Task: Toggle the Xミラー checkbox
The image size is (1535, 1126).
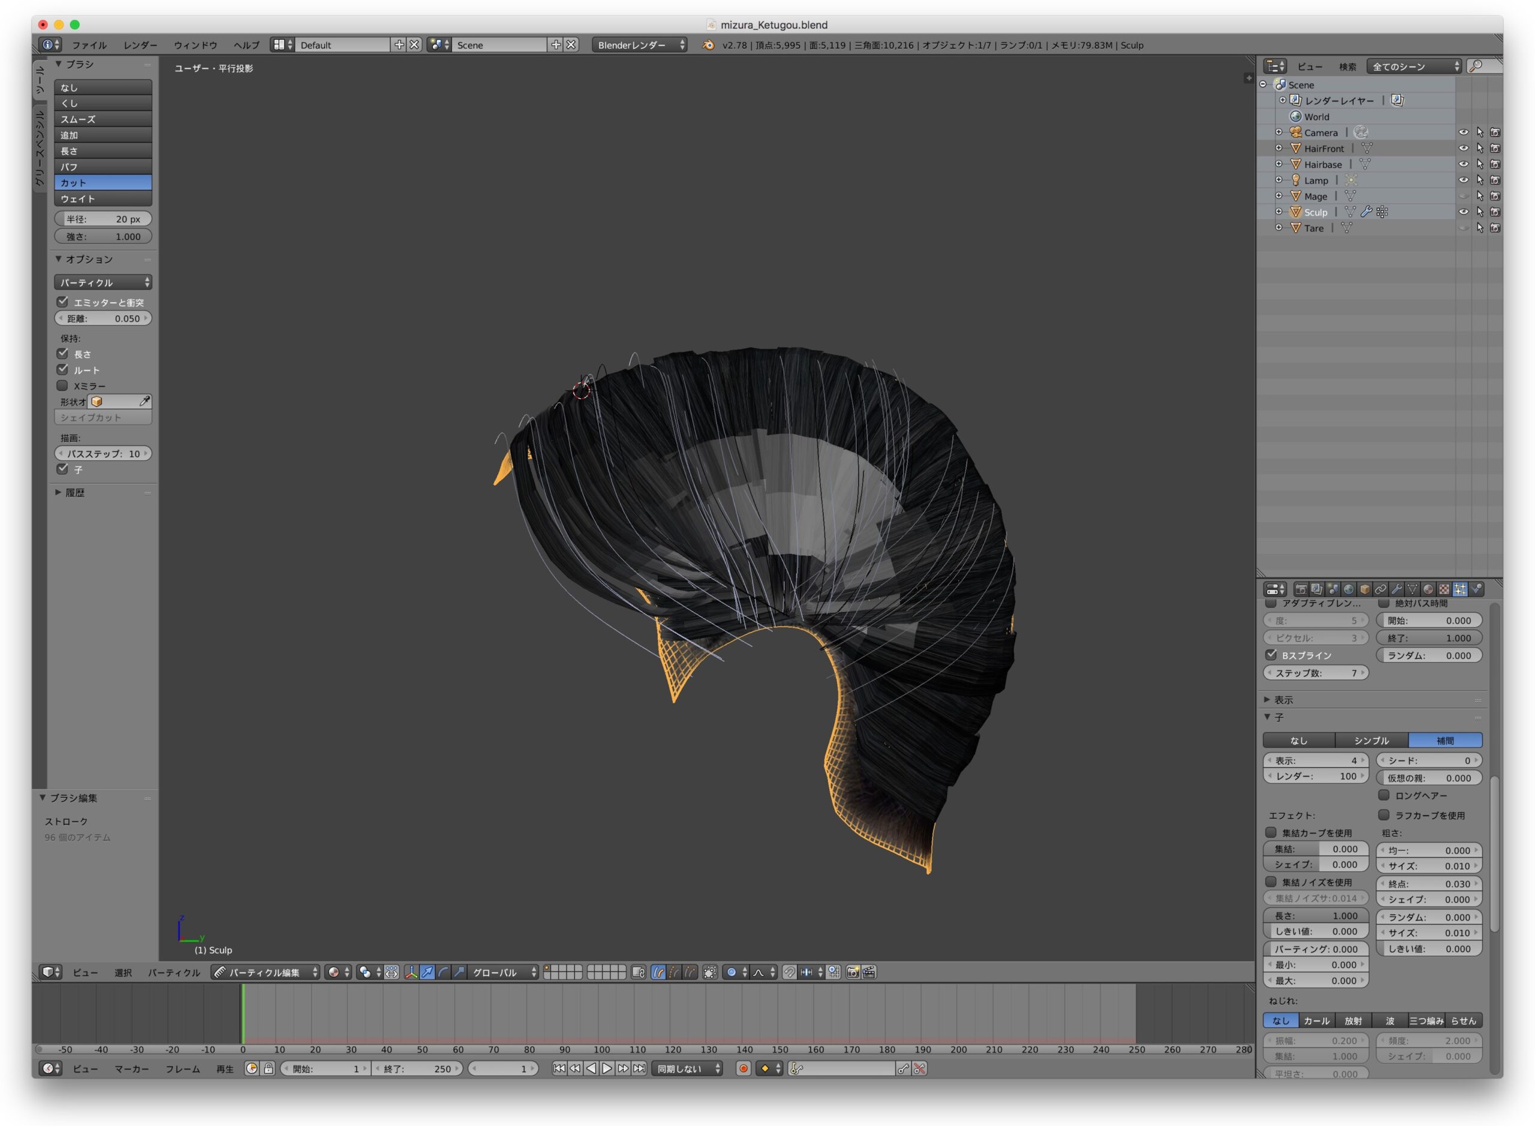Action: click(x=63, y=386)
